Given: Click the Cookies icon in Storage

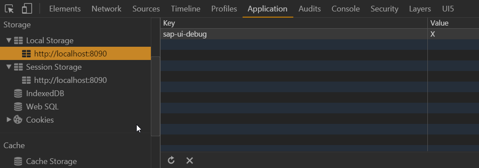Looking at the screenshot, I should [18, 120].
